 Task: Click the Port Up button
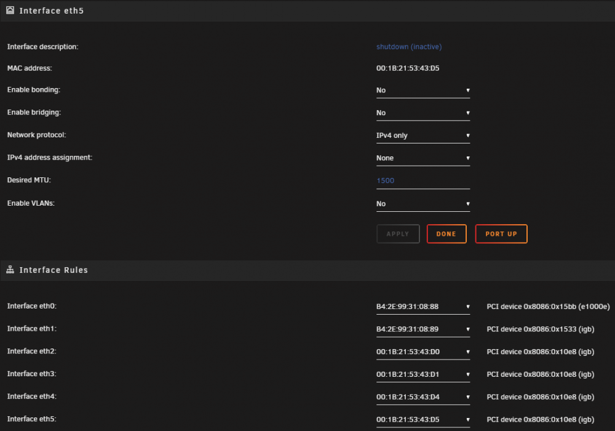coord(501,234)
